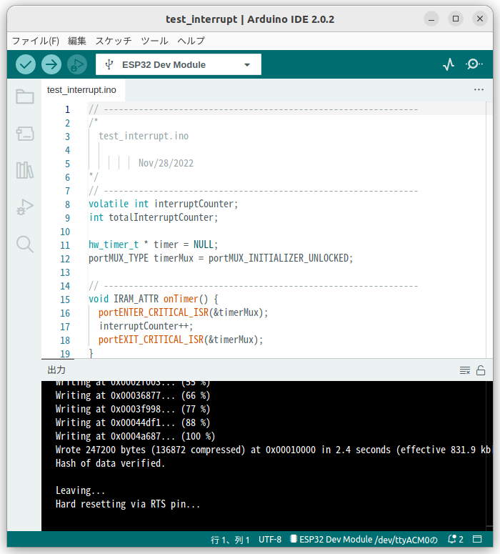Click the UTF-8 encoding indicator
Viewport: 500px width, 554px height.
point(270,540)
